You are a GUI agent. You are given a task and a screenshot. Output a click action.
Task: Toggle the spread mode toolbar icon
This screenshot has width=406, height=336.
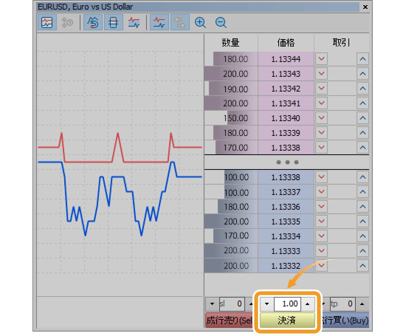(x=113, y=23)
